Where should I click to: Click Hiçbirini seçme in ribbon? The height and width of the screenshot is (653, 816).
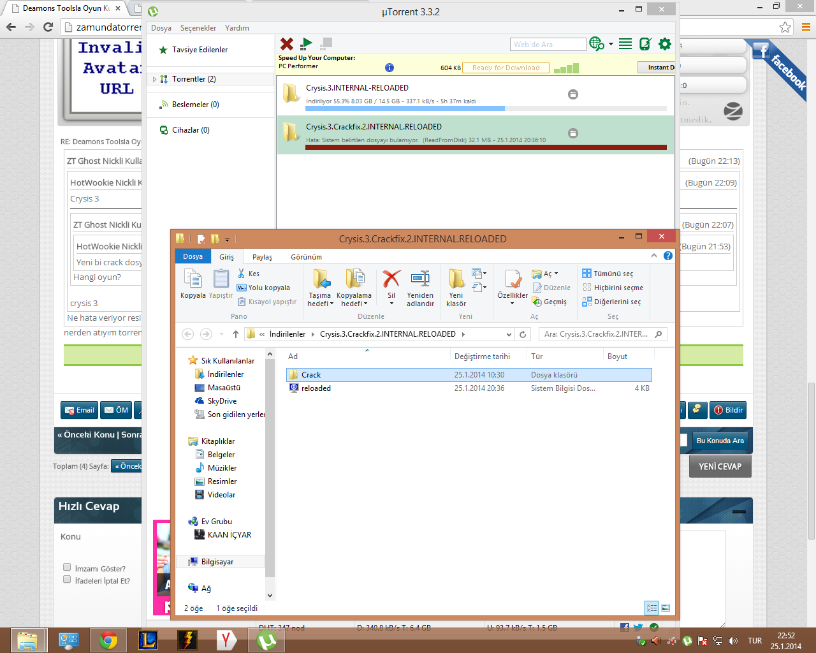pos(613,288)
